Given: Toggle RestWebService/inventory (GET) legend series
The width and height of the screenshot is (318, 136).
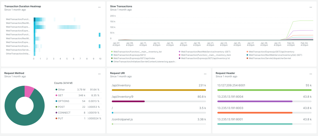Looking at the screenshot, I should click(204, 52).
